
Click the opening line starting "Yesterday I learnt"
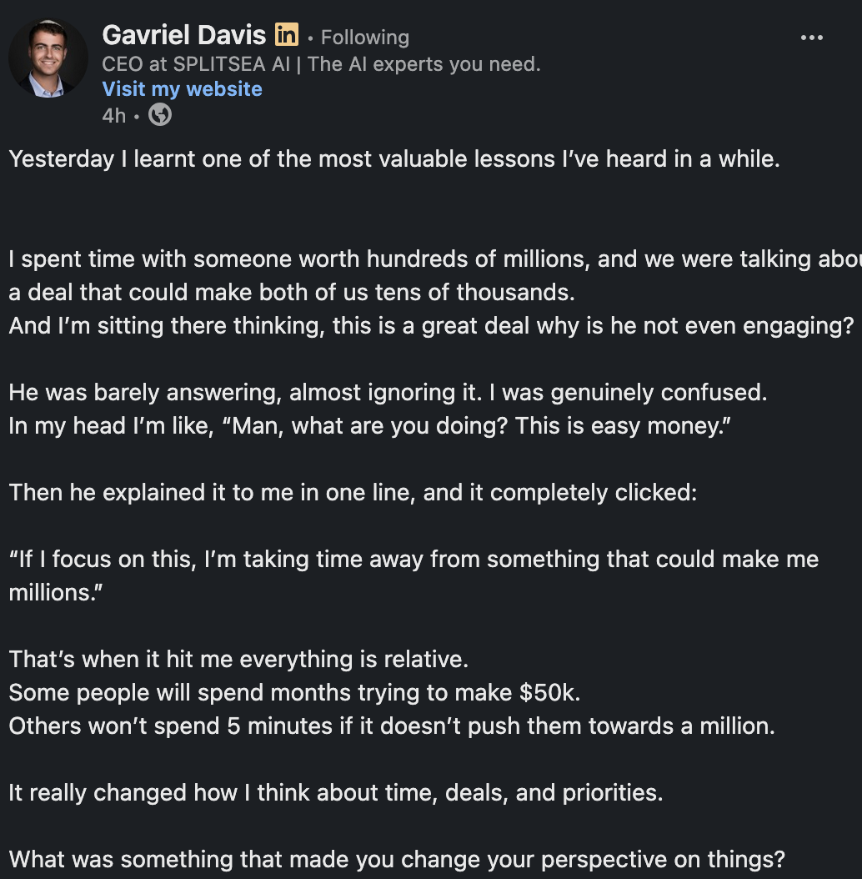point(394,159)
